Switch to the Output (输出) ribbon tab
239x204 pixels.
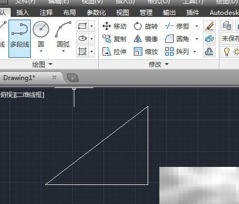point(169,13)
